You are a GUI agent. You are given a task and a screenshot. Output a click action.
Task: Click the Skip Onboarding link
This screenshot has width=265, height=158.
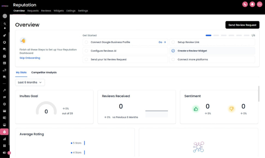tap(30, 58)
